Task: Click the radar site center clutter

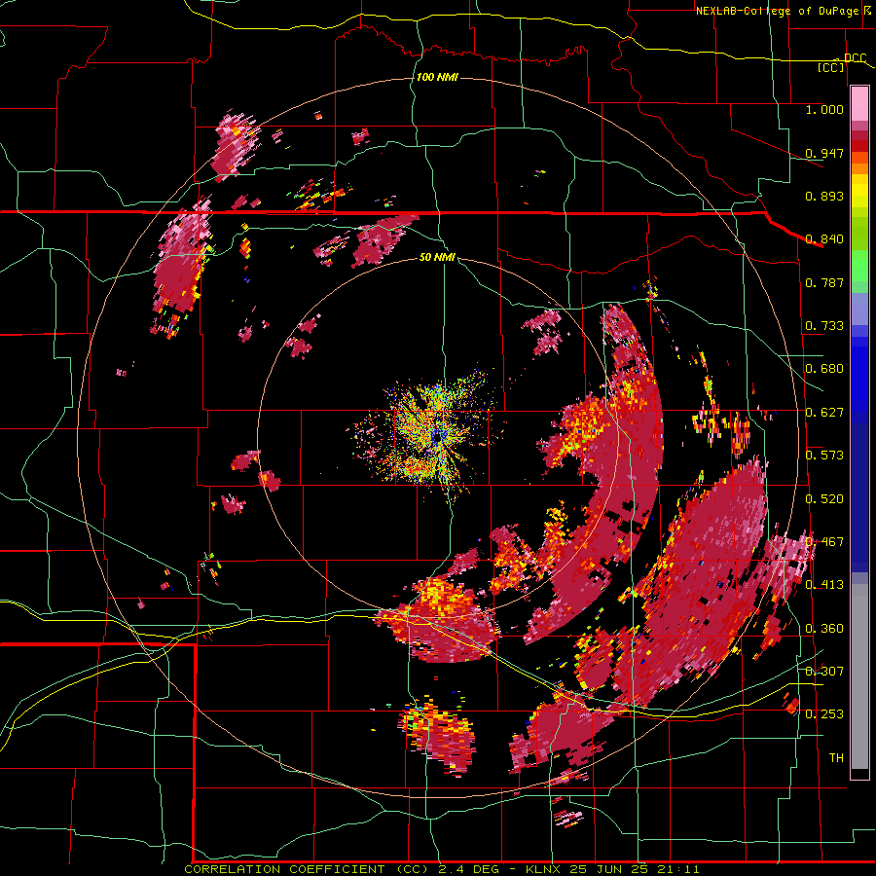Action: click(436, 437)
